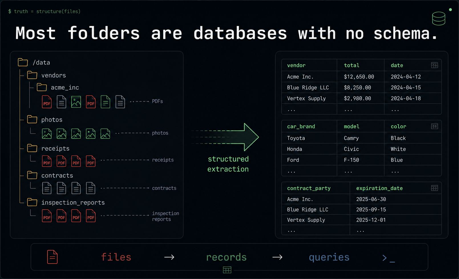Click the /data root folder icon
Viewport: 459px width, 279px height.
23,62
